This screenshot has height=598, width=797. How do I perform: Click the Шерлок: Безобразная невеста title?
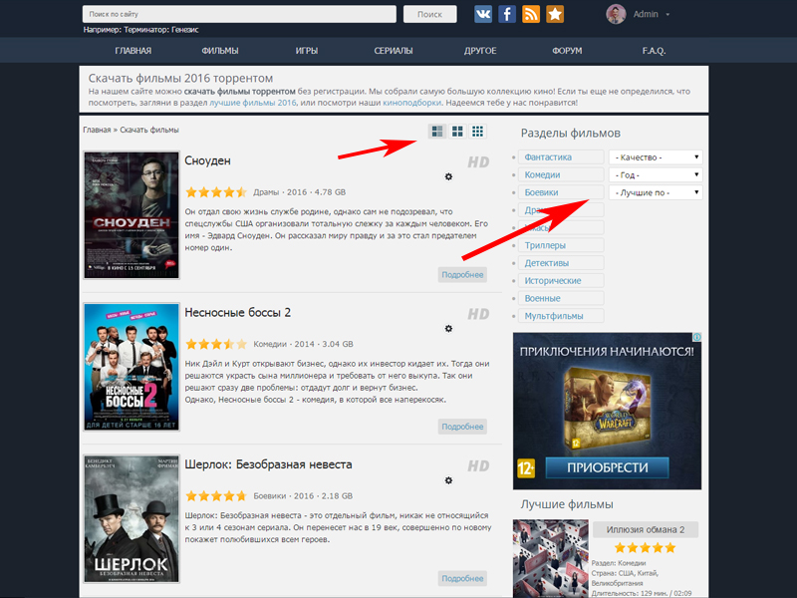268,464
